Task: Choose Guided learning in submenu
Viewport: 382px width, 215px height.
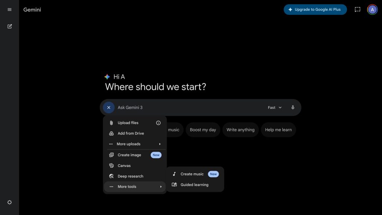Action: (194, 185)
